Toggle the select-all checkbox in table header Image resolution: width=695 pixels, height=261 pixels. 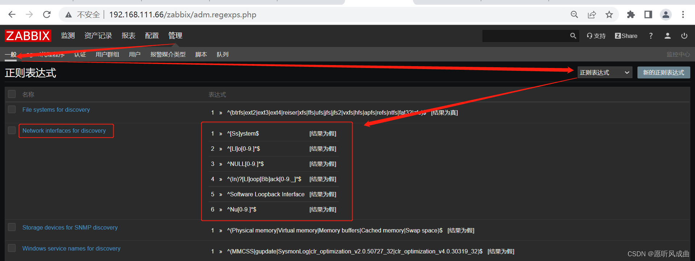[x=12, y=94]
